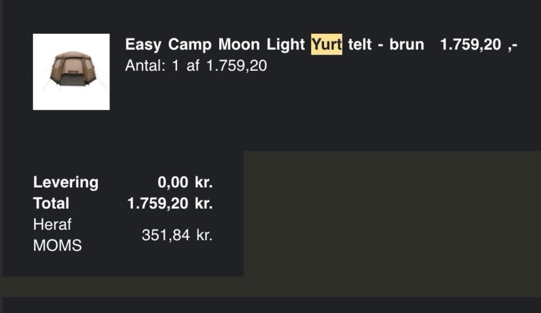Click the VAT amount "351,84 kr."
Screen dimensions: 541x313
tap(177, 235)
